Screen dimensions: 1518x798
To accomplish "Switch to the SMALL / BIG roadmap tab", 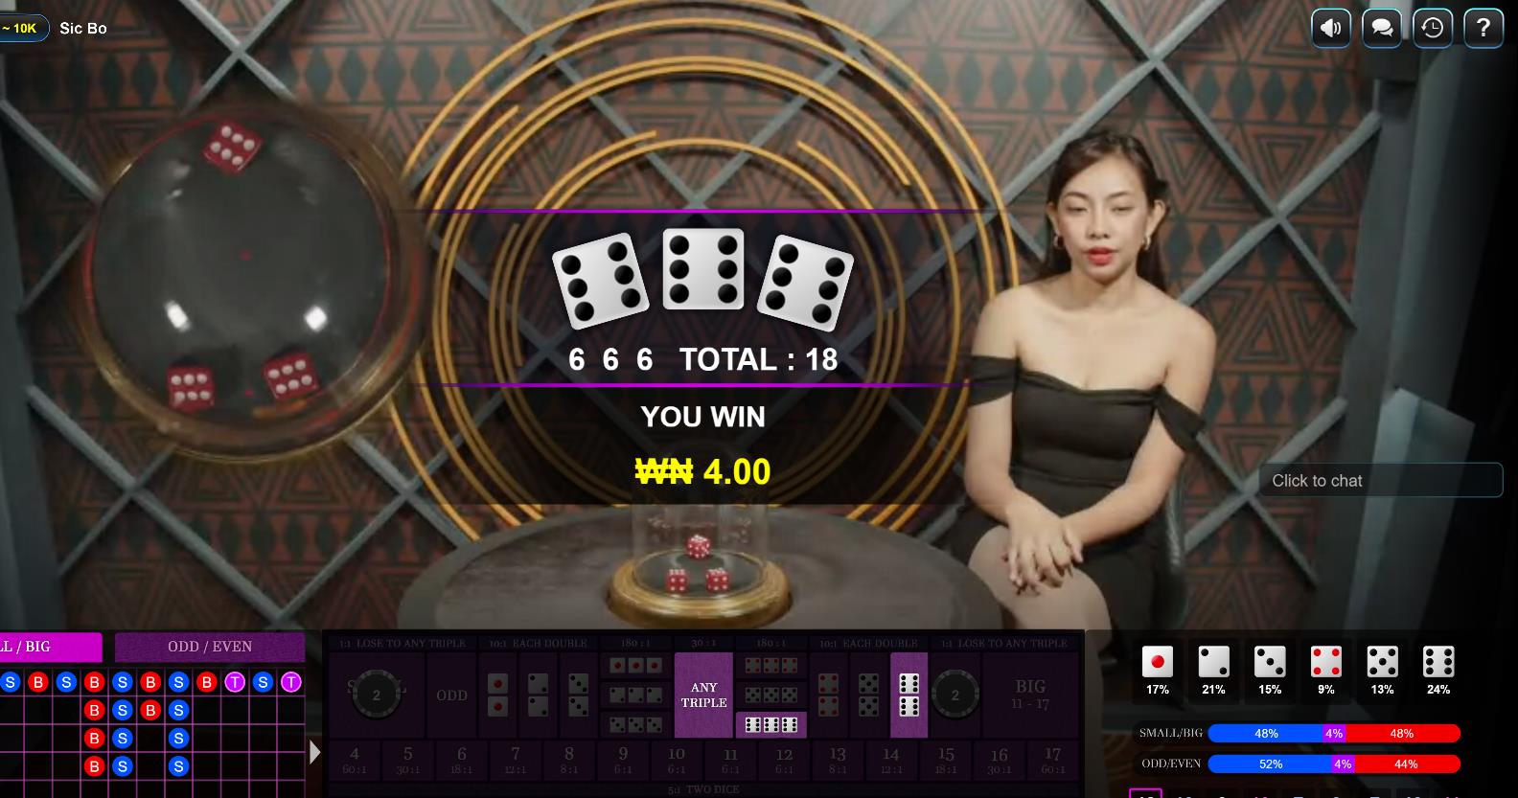I will (x=50, y=647).
